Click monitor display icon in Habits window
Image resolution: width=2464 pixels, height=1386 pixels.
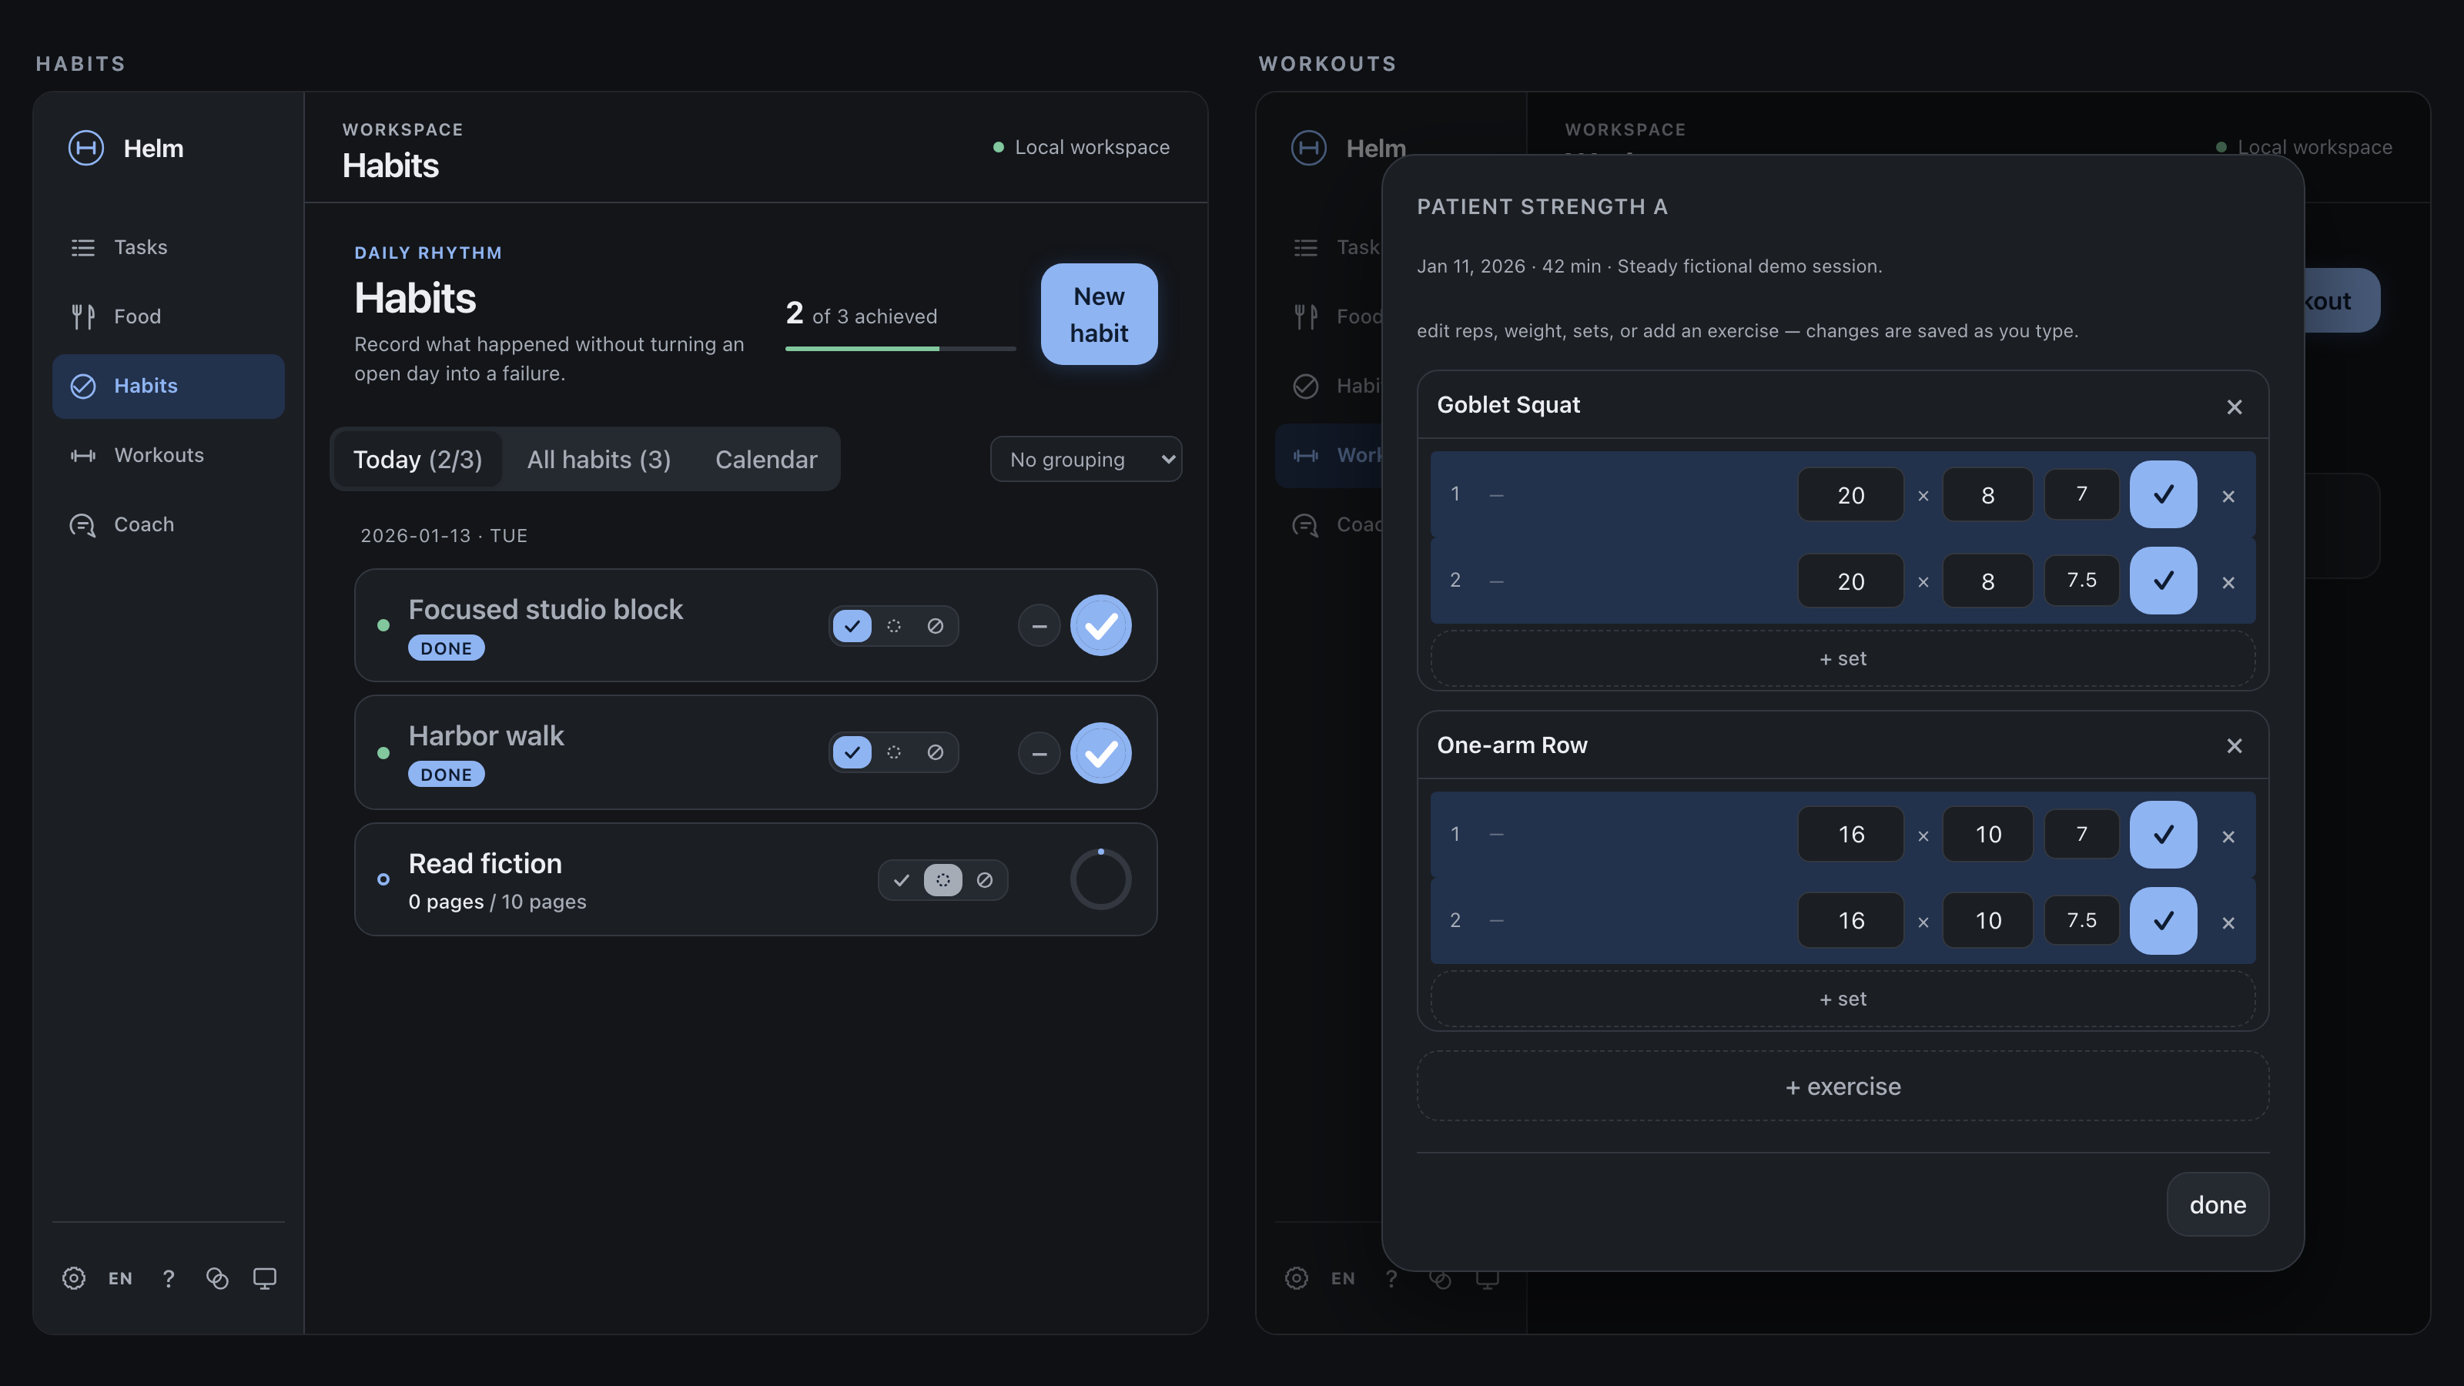click(x=265, y=1278)
